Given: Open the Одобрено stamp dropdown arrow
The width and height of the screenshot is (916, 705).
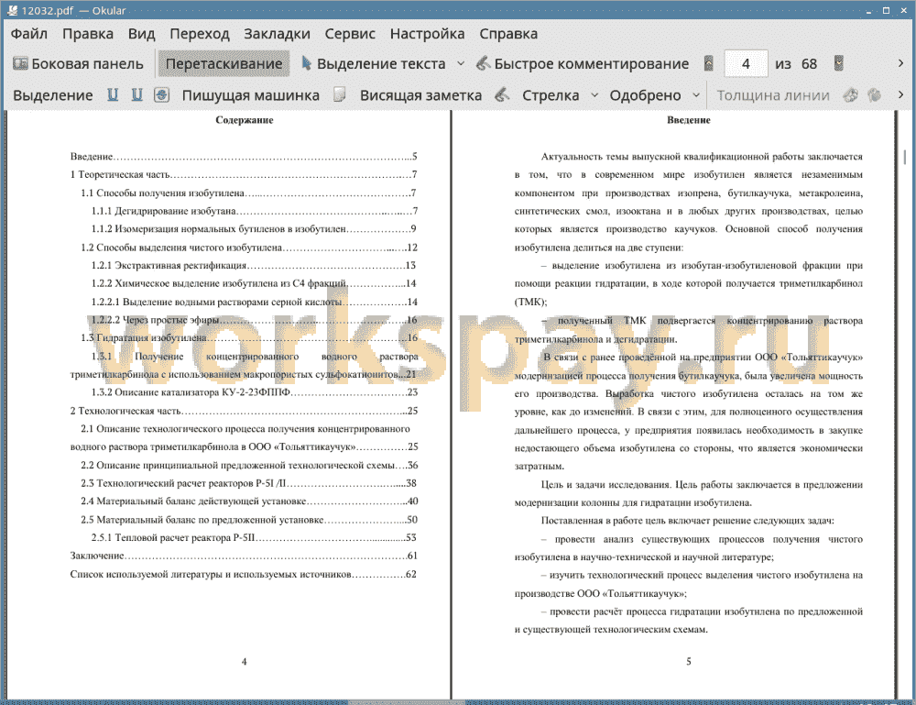Looking at the screenshot, I should click(696, 94).
